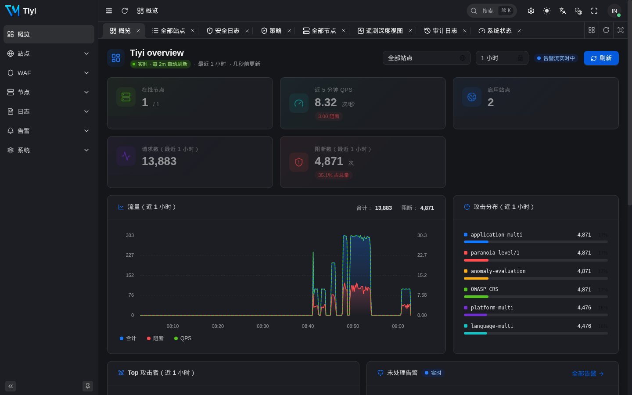The image size is (632, 395).
Task: Toggle the sidebar menu hamburger icon
Action: pos(109,11)
